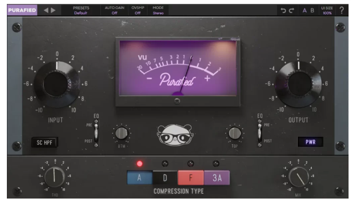This screenshot has height=201, width=351.
Task: Click the PURAFIED logo badge
Action: (22, 10)
